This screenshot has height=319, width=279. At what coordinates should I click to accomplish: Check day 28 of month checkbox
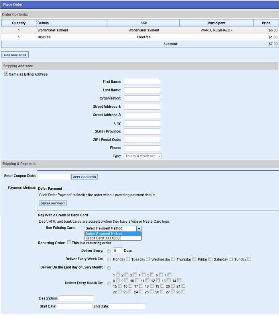[183, 292]
